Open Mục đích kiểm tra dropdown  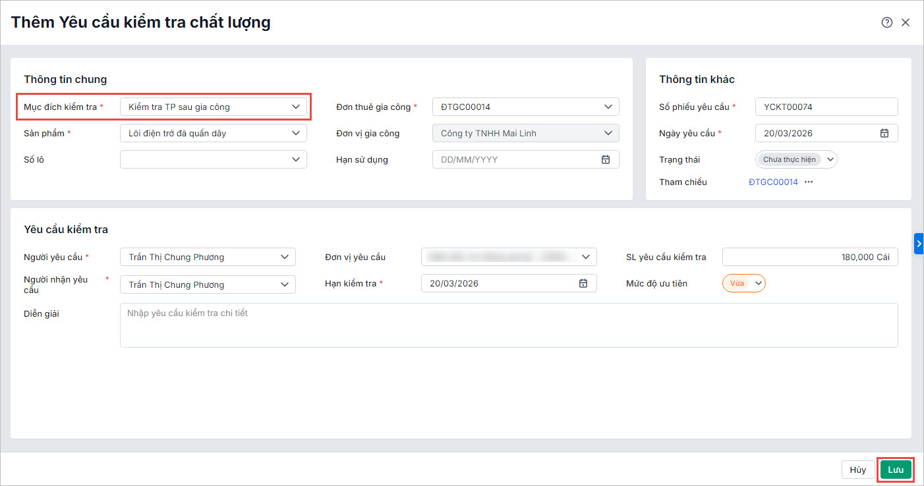point(214,107)
